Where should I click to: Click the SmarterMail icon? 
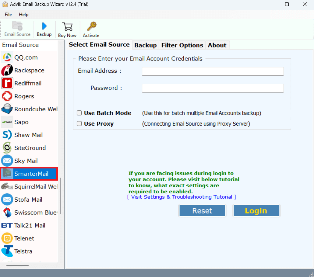[7, 174]
